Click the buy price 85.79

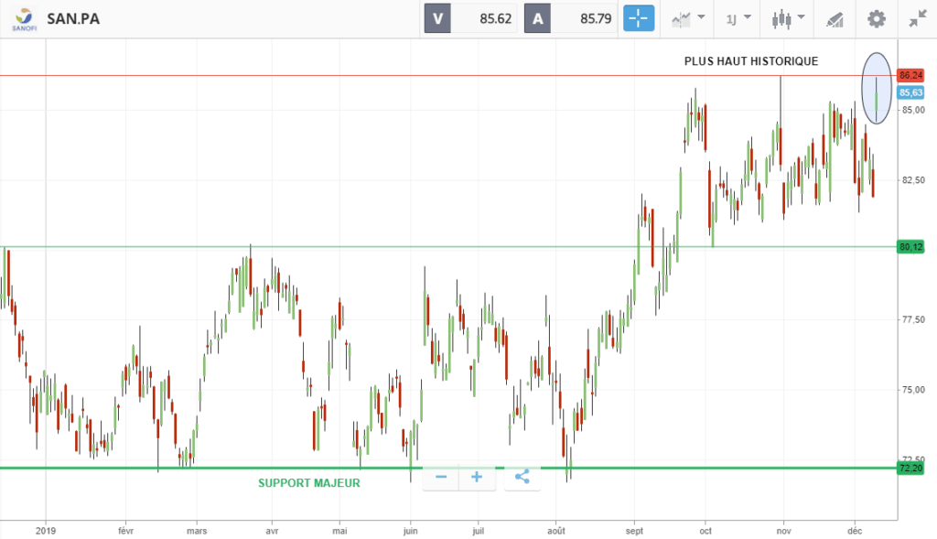point(596,19)
